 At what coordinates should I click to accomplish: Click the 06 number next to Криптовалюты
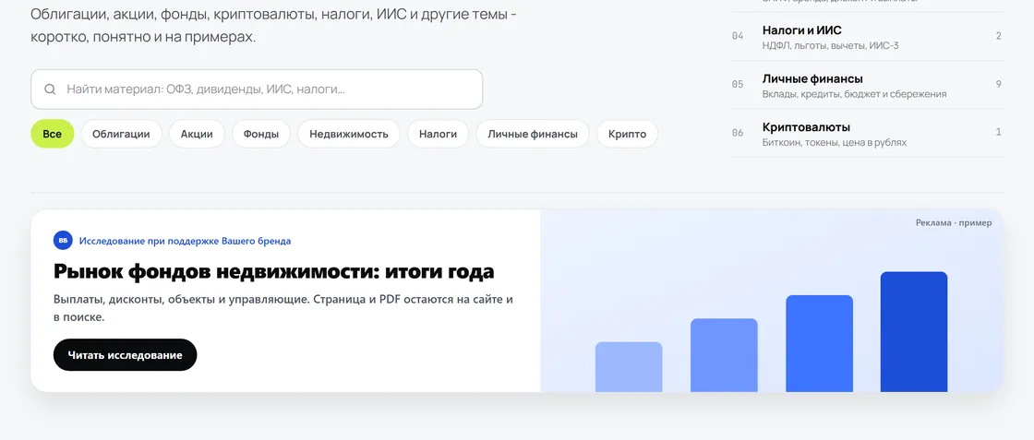click(x=738, y=133)
